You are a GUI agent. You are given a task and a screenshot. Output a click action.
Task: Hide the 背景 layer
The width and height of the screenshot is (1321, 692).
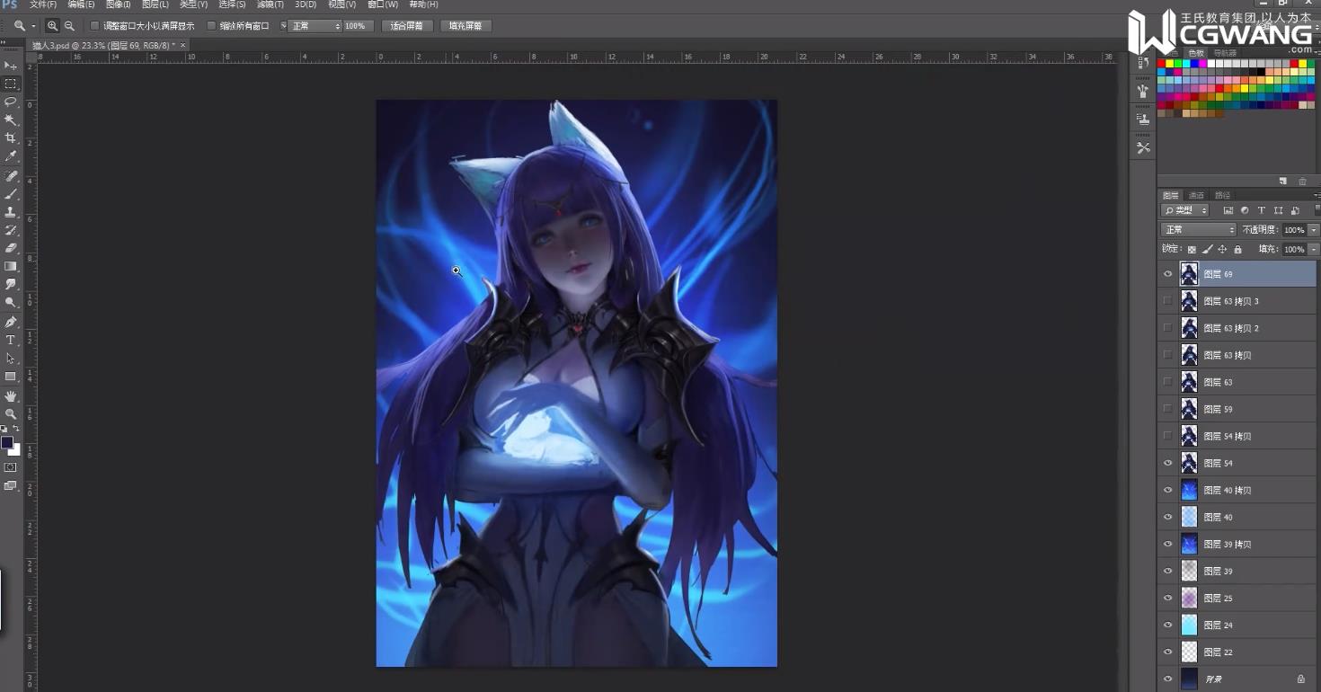[x=1168, y=679]
